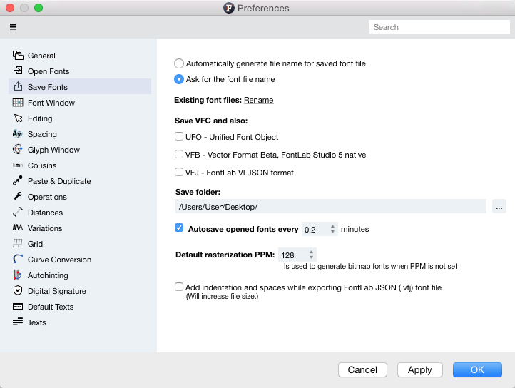Disable Autosave opened fonts checkbox
The width and height of the screenshot is (515, 388).
point(178,228)
